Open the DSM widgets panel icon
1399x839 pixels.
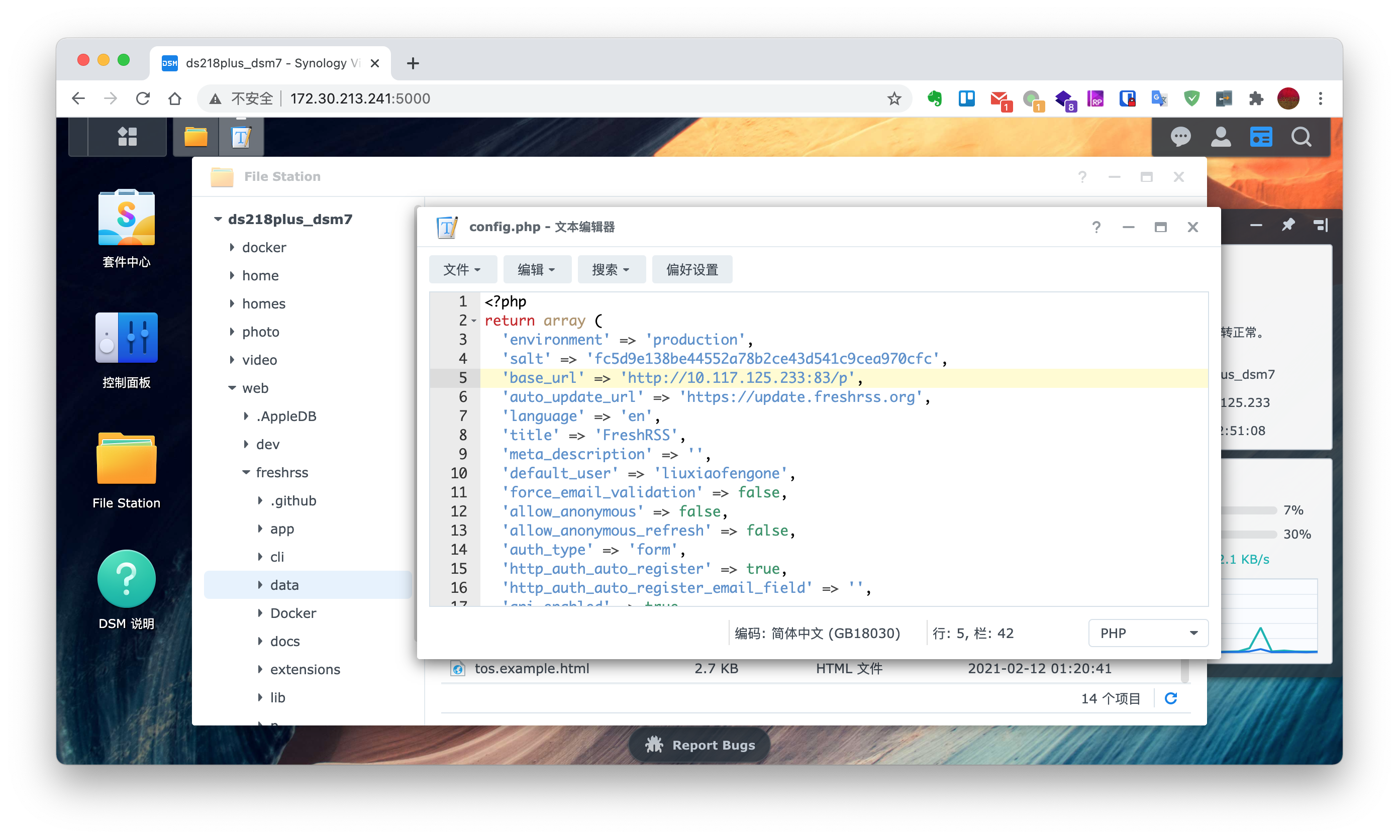(1261, 136)
